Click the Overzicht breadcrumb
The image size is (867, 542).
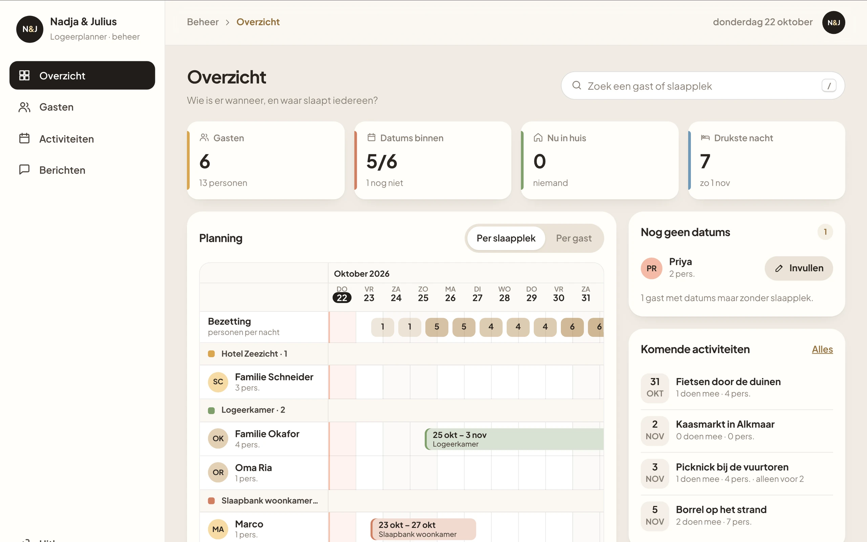pyautogui.click(x=258, y=22)
